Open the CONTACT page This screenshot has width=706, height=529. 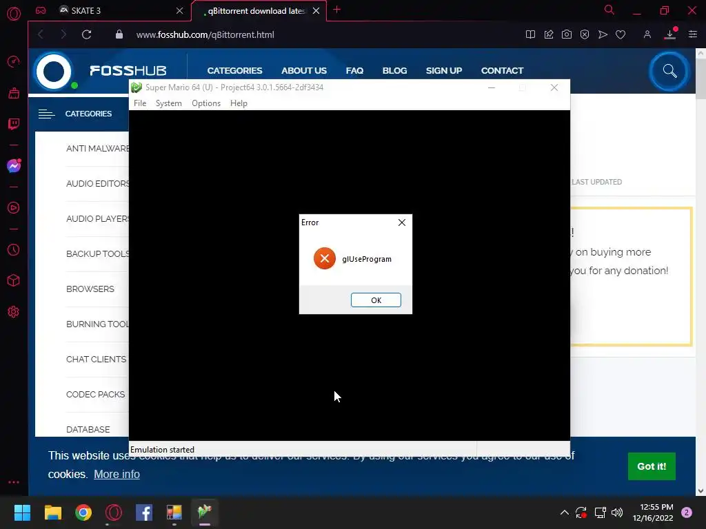tap(502, 71)
